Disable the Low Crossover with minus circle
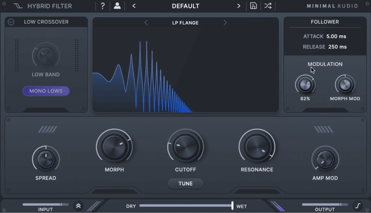Image resolution: width=371 pixels, height=213 pixels. [x=11, y=22]
